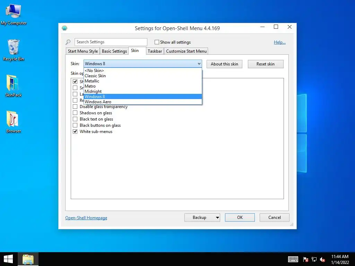The height and width of the screenshot is (266, 355).
Task: Enable Black text on glass option
Action: [x=75, y=119]
